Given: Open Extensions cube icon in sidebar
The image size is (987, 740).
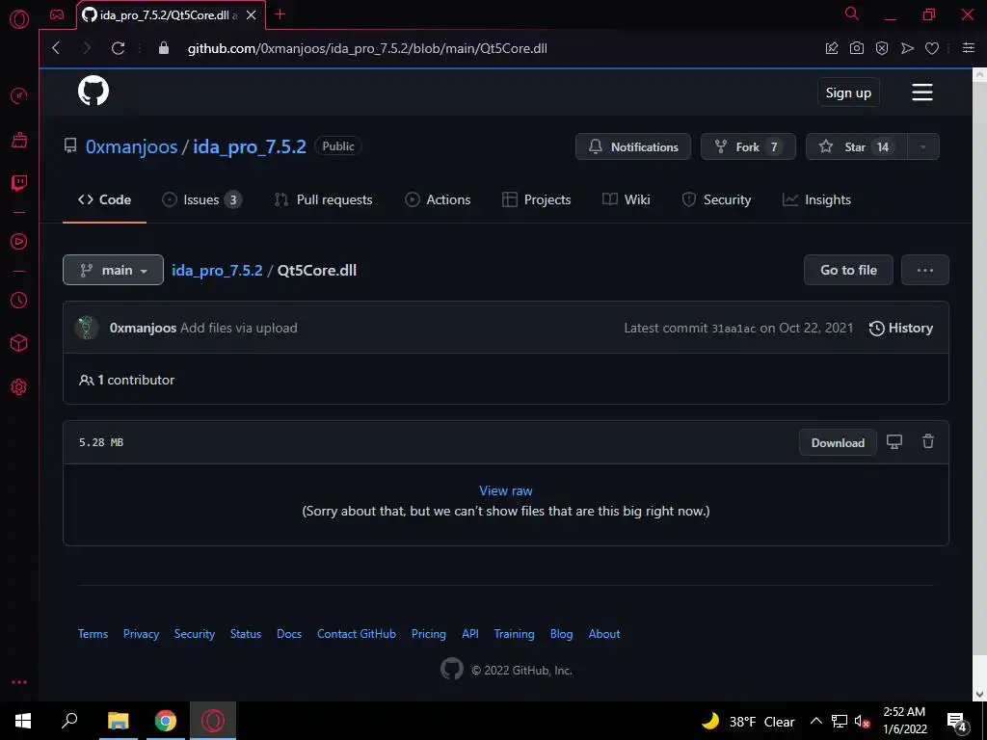Looking at the screenshot, I should [x=19, y=344].
